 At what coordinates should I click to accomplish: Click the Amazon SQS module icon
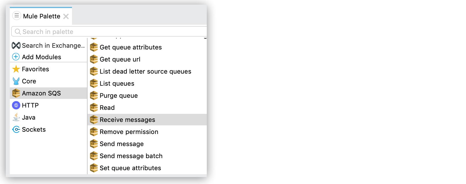click(x=16, y=93)
